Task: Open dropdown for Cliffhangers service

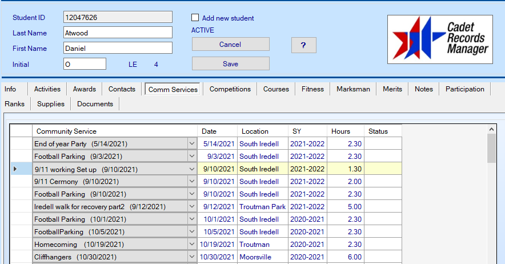Action: pos(192,257)
